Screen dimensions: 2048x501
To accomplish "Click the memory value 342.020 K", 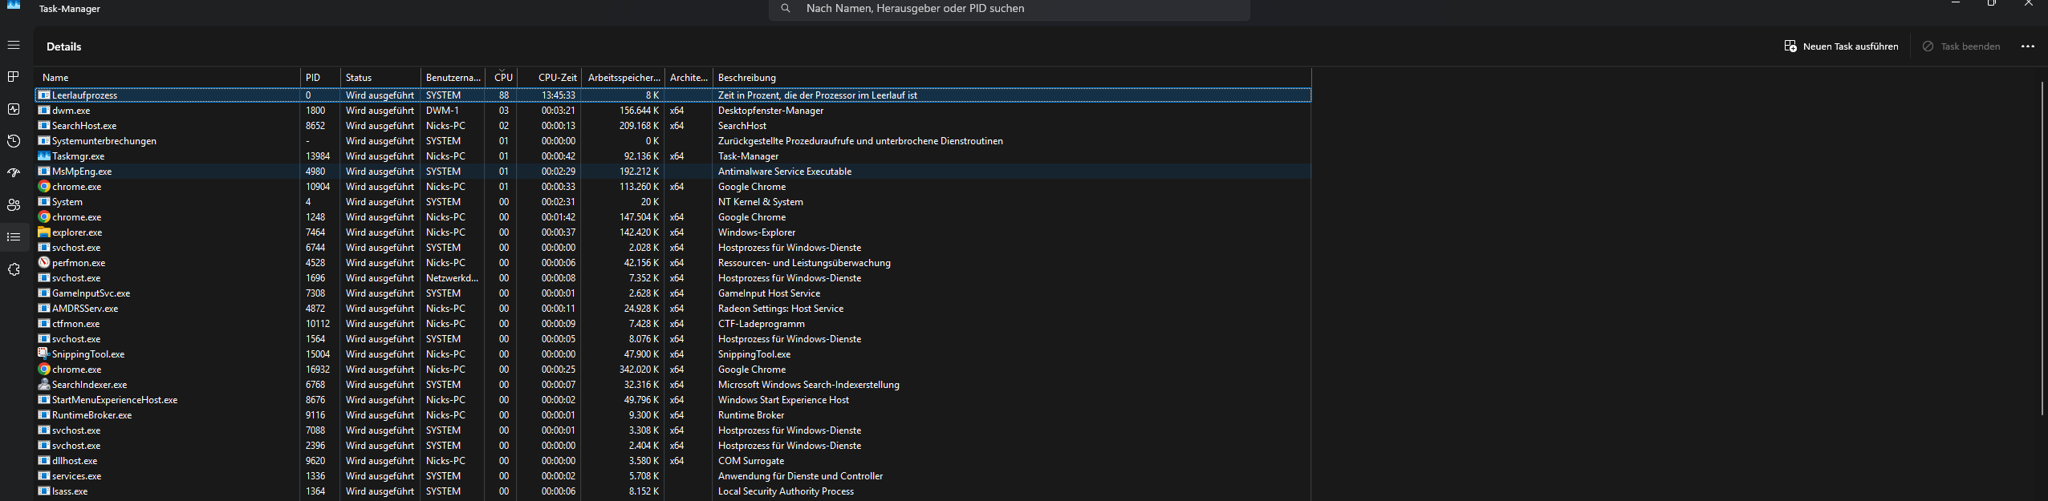I will (639, 370).
